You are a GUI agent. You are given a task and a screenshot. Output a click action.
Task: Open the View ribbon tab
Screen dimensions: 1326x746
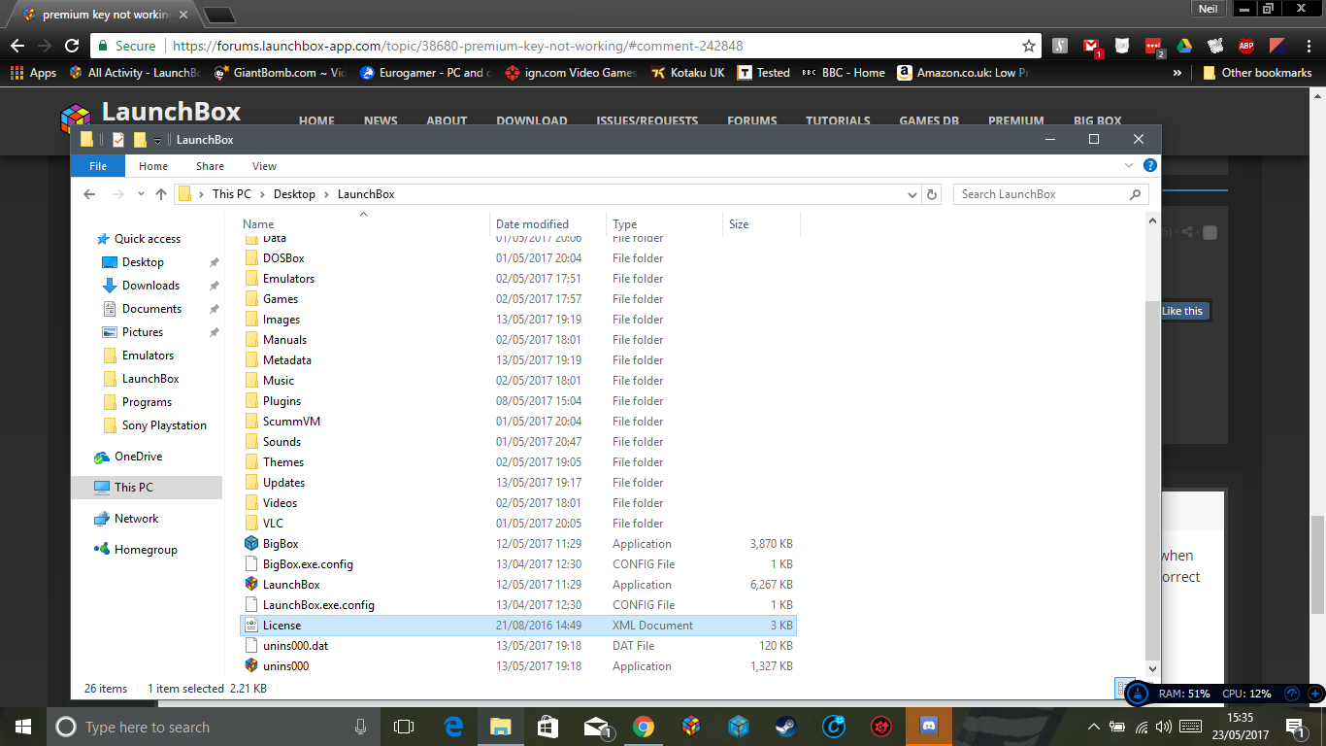[x=264, y=166]
